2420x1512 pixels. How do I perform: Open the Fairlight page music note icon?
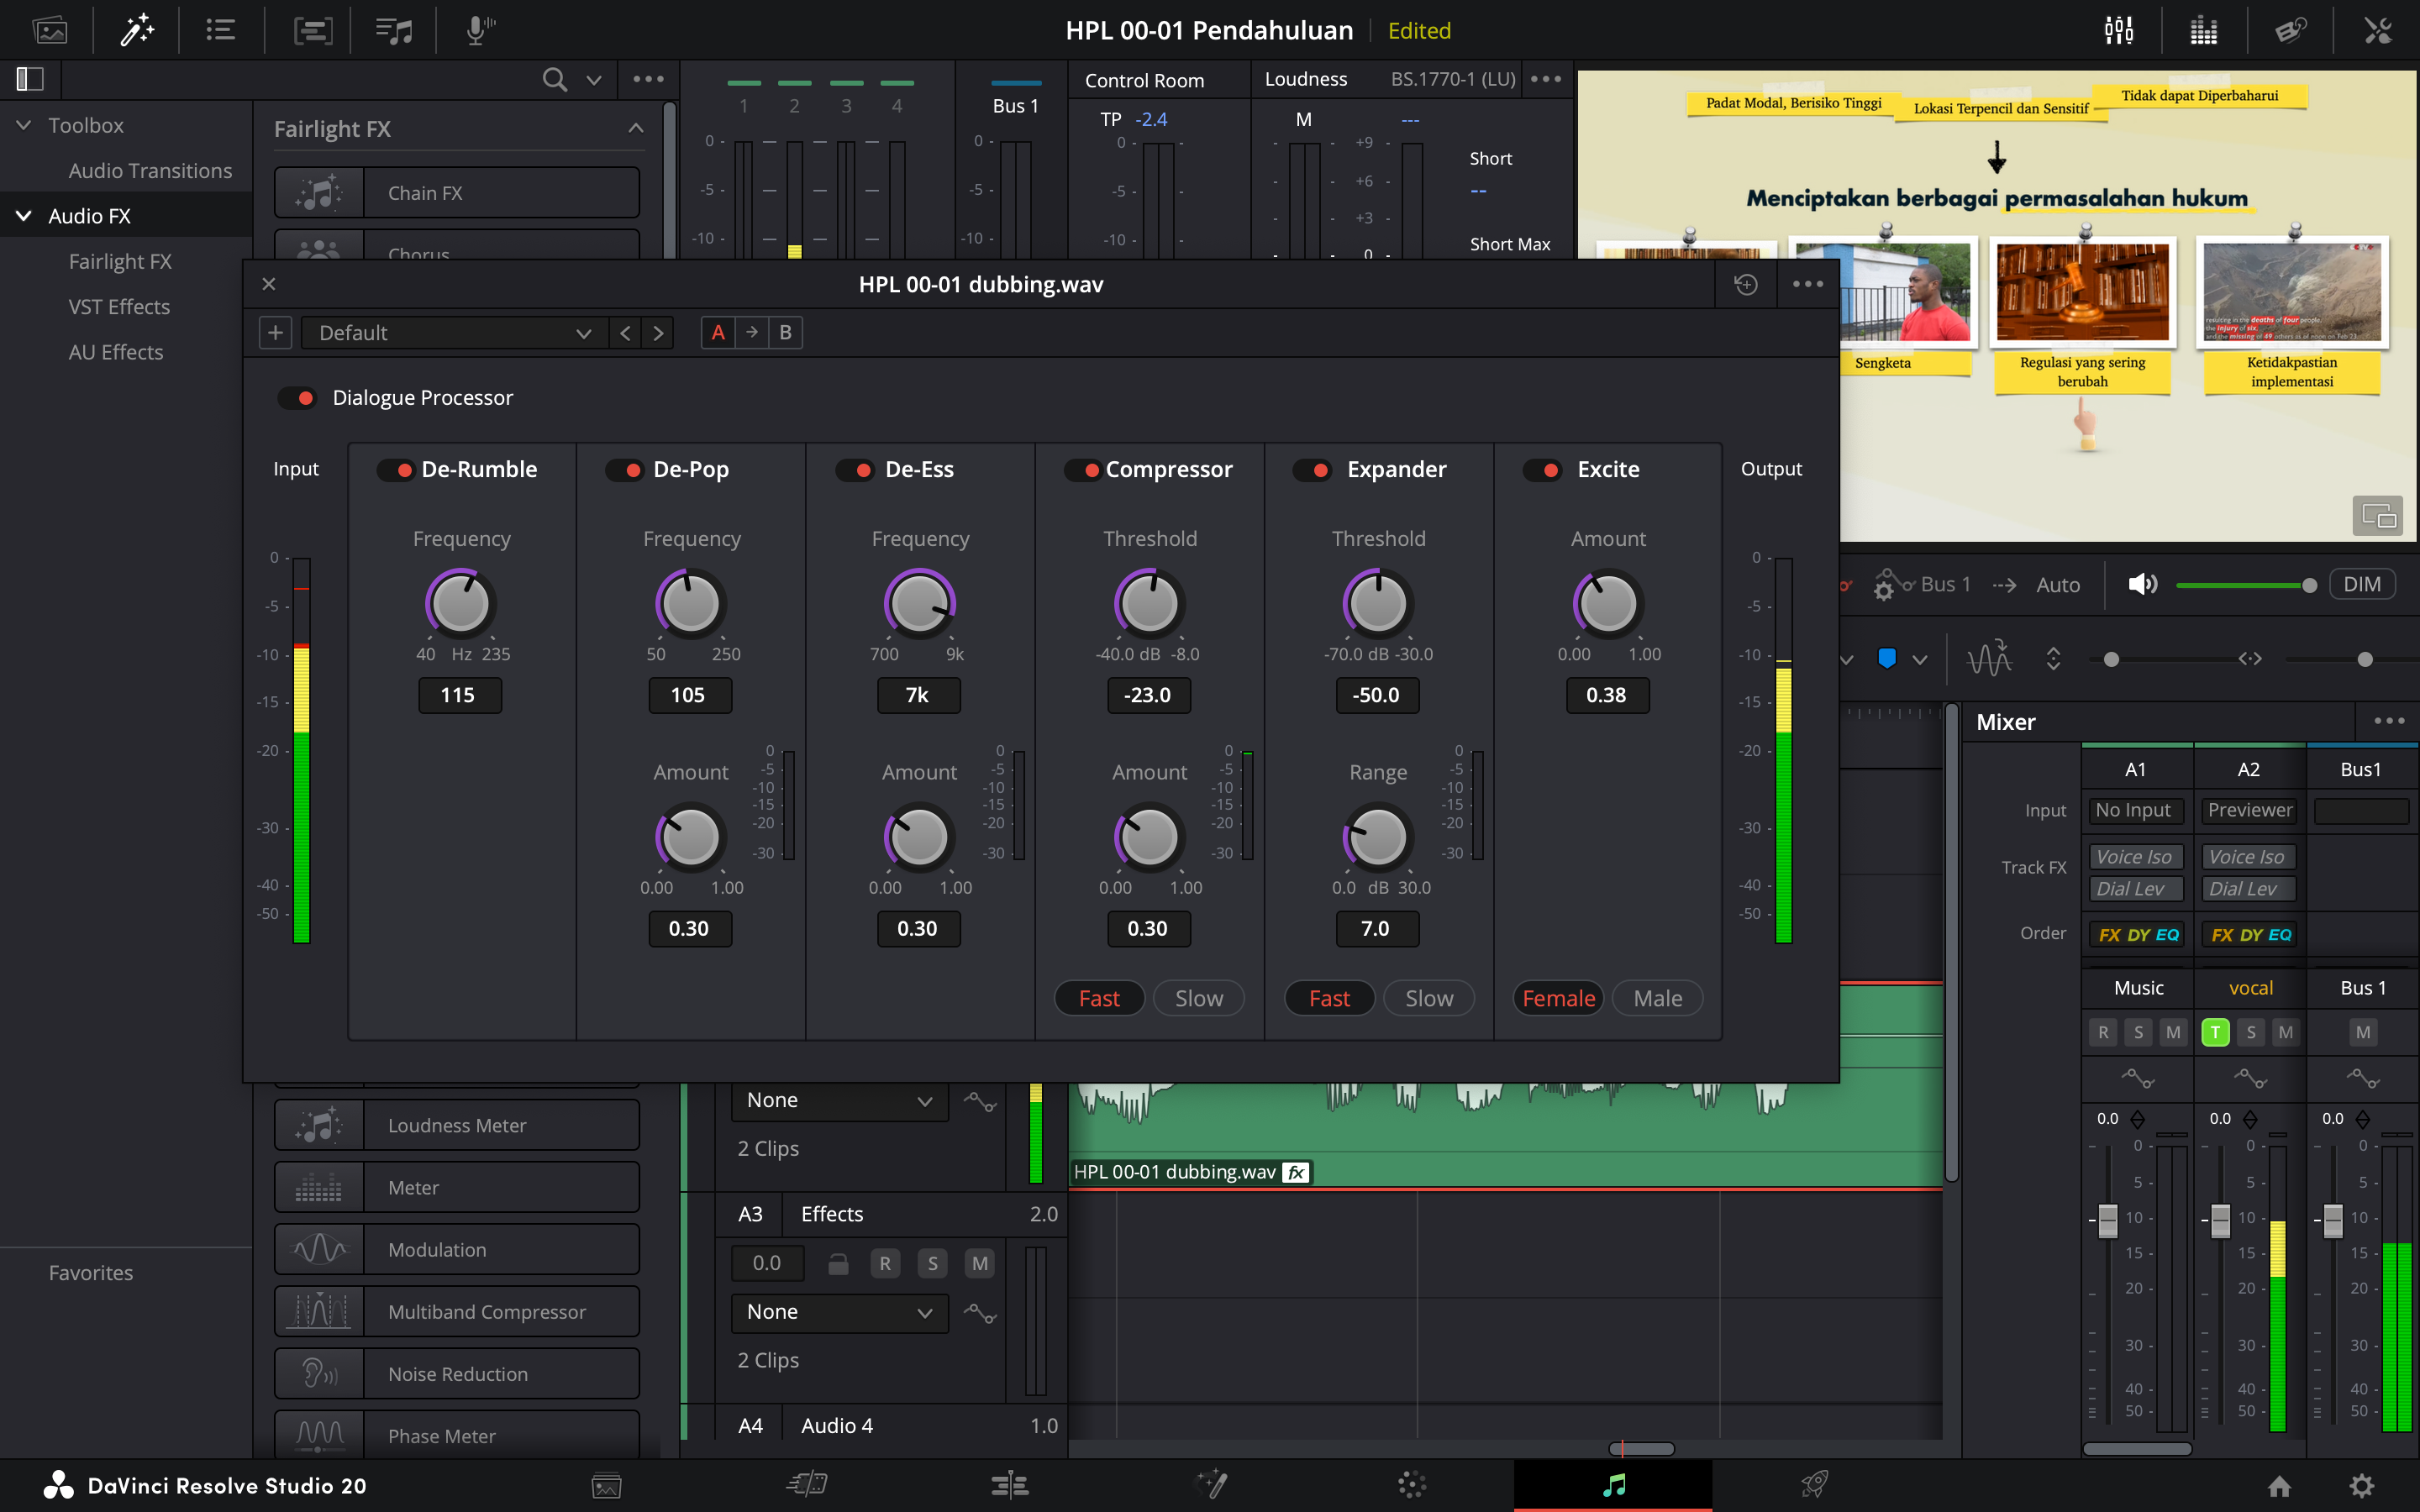[x=1613, y=1485]
